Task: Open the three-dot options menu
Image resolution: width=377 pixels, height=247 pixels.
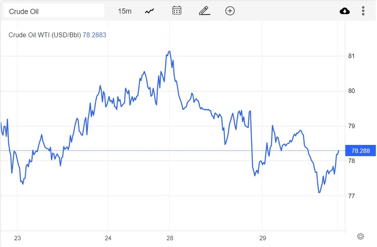Action: pos(363,11)
